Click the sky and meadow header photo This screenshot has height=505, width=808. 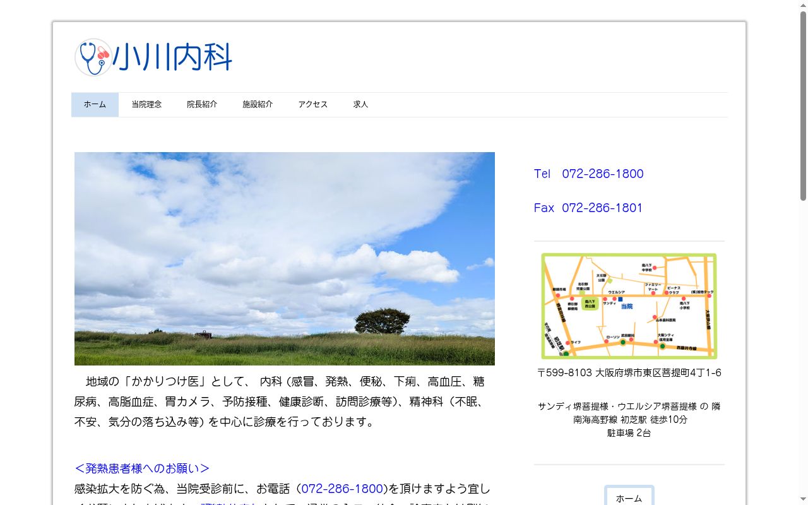tap(285, 259)
